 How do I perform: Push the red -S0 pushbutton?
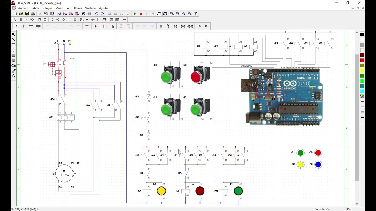point(196,77)
